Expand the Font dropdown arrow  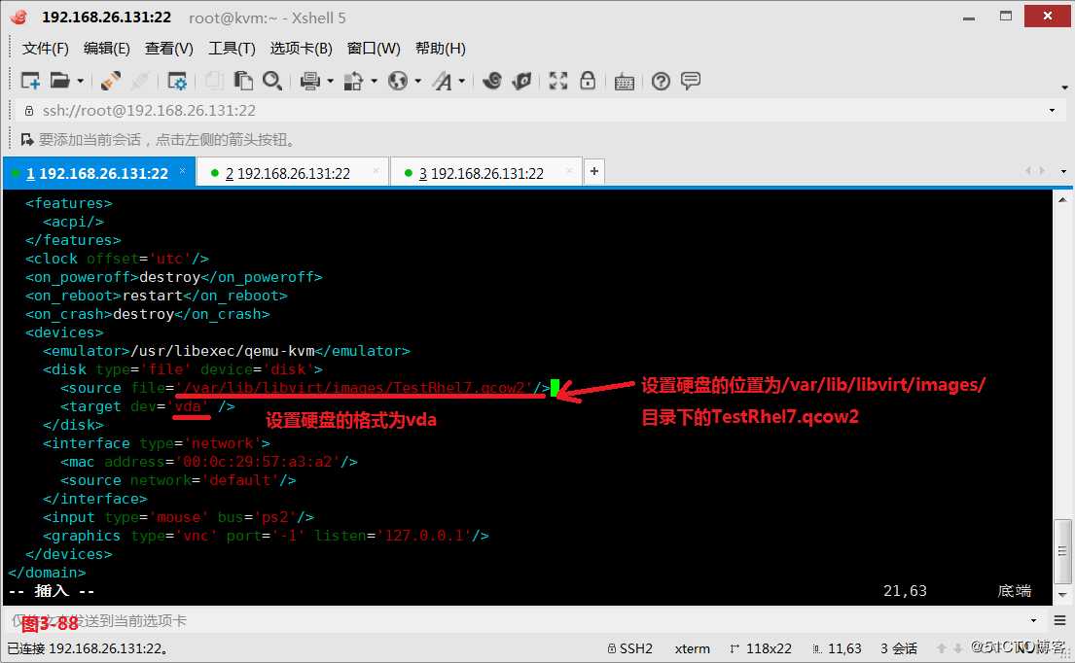[x=462, y=82]
